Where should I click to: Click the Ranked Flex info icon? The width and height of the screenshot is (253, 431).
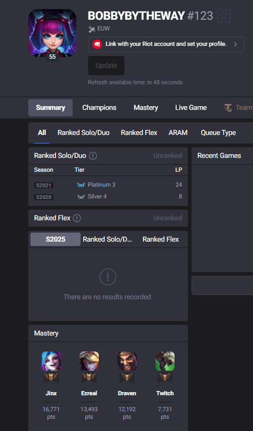[77, 218]
